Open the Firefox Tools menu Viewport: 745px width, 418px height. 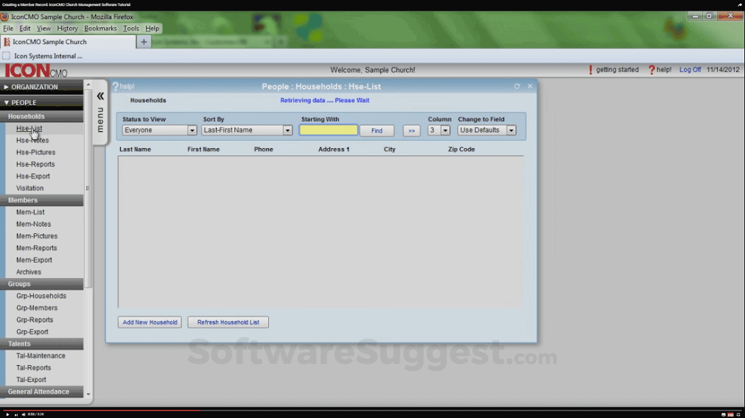point(131,28)
